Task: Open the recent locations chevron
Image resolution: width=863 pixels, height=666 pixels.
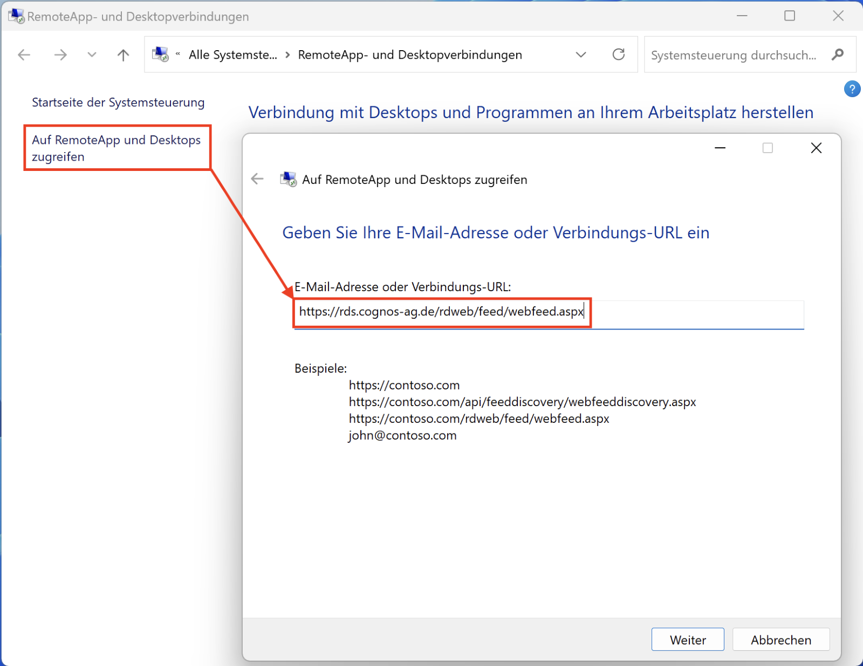Action: pyautogui.click(x=92, y=54)
